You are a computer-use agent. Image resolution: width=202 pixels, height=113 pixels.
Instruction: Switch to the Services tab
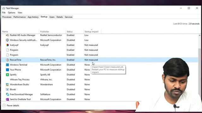pos(68,17)
